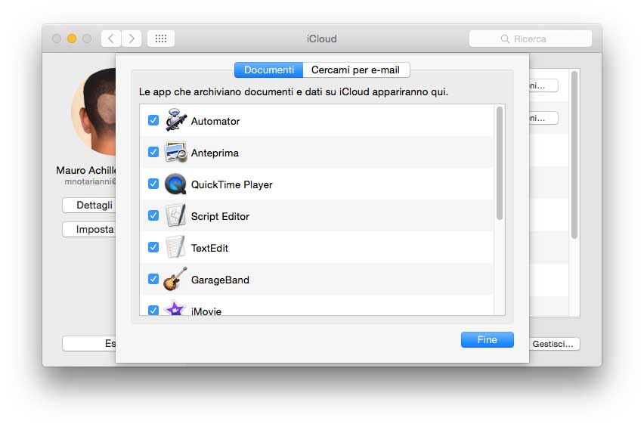The width and height of the screenshot is (644, 427).
Task: Click the GarageBand guitar icon
Action: click(175, 279)
